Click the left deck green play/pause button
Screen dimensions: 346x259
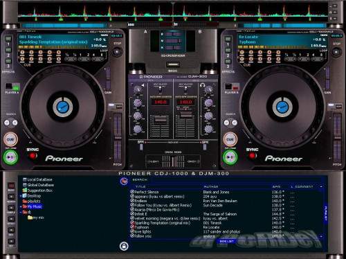click(10, 157)
